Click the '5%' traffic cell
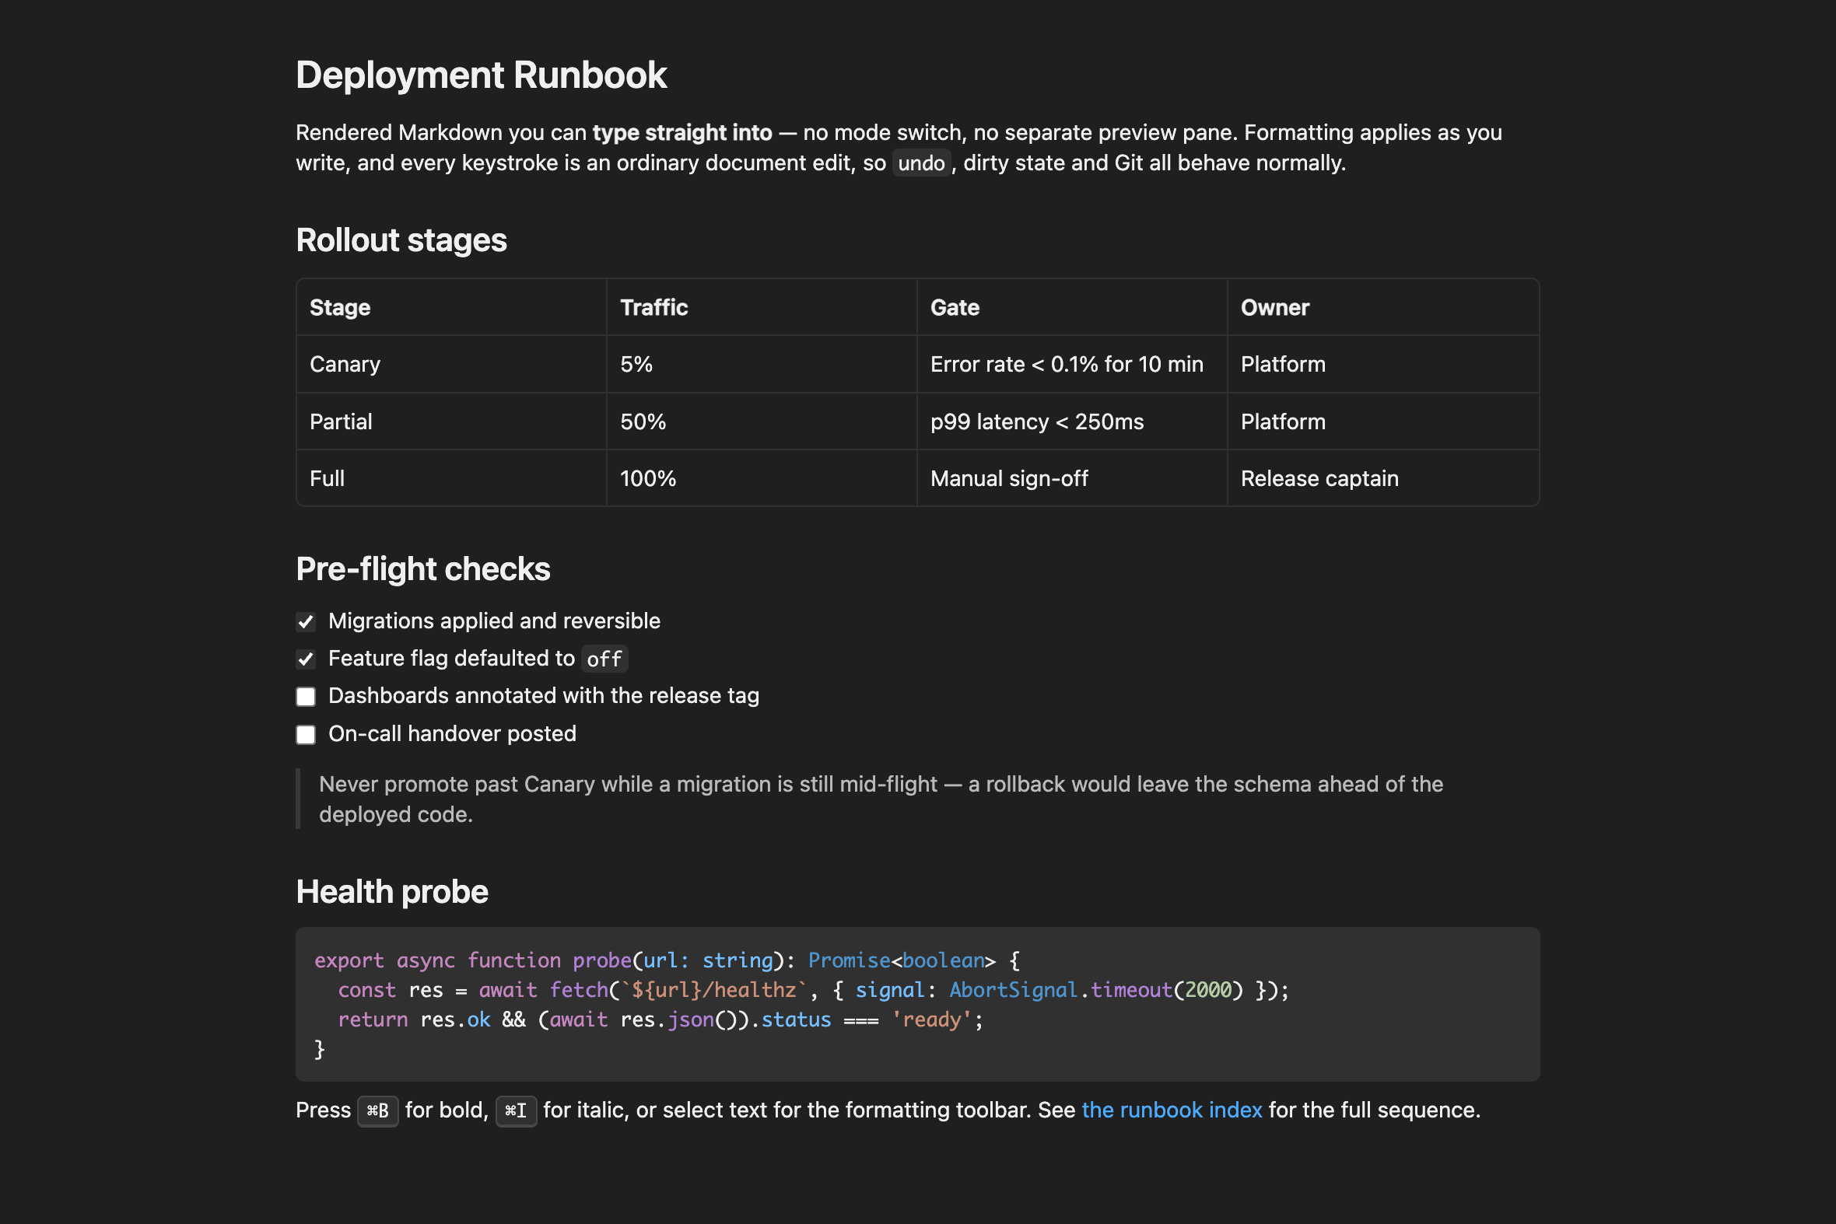This screenshot has height=1224, width=1836. point(762,365)
